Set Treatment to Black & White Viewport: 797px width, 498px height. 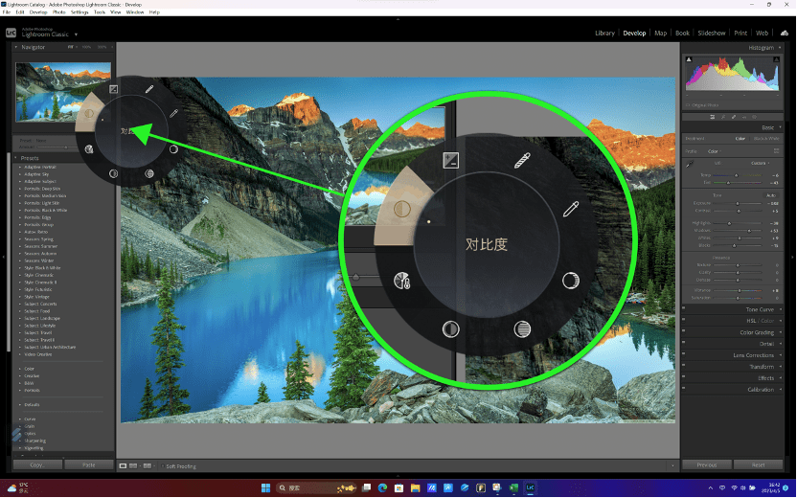click(x=766, y=139)
